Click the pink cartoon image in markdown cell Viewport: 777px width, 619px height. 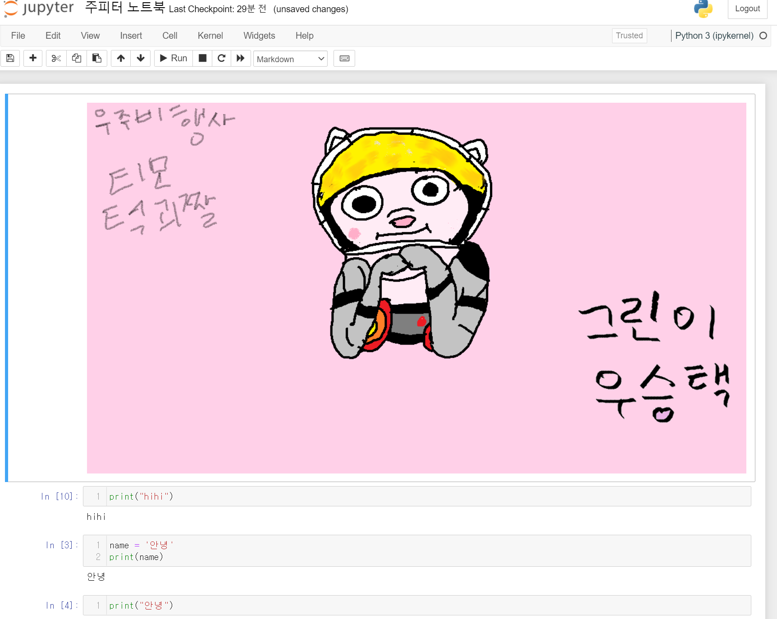tap(416, 288)
